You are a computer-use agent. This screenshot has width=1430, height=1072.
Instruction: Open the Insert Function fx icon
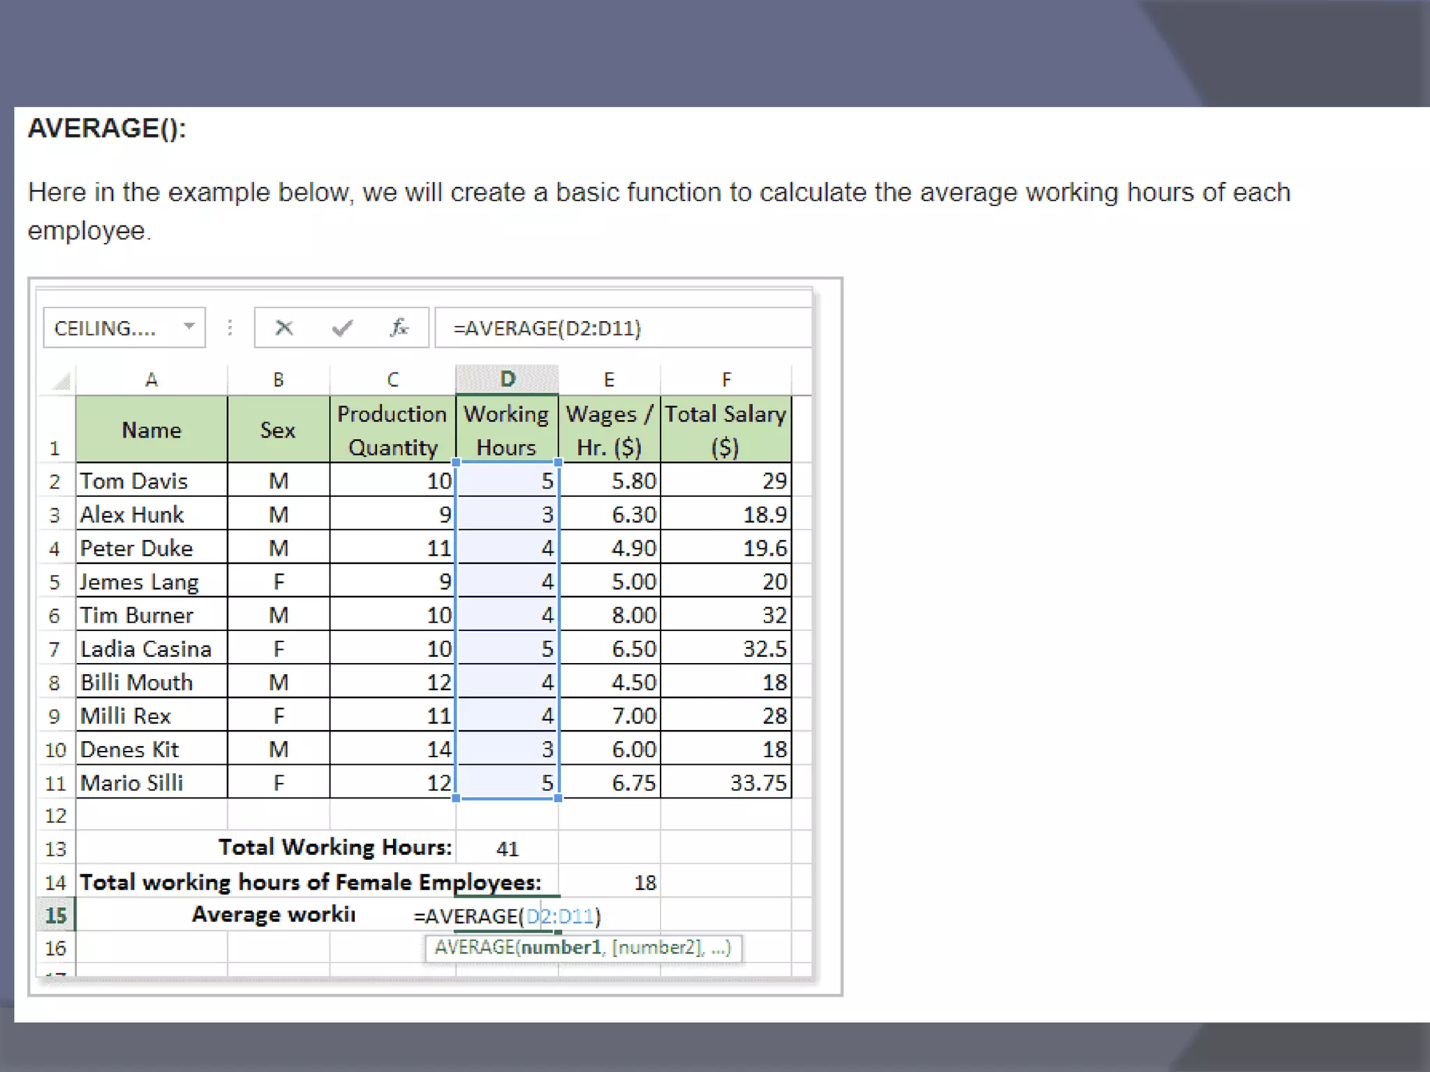pos(399,327)
